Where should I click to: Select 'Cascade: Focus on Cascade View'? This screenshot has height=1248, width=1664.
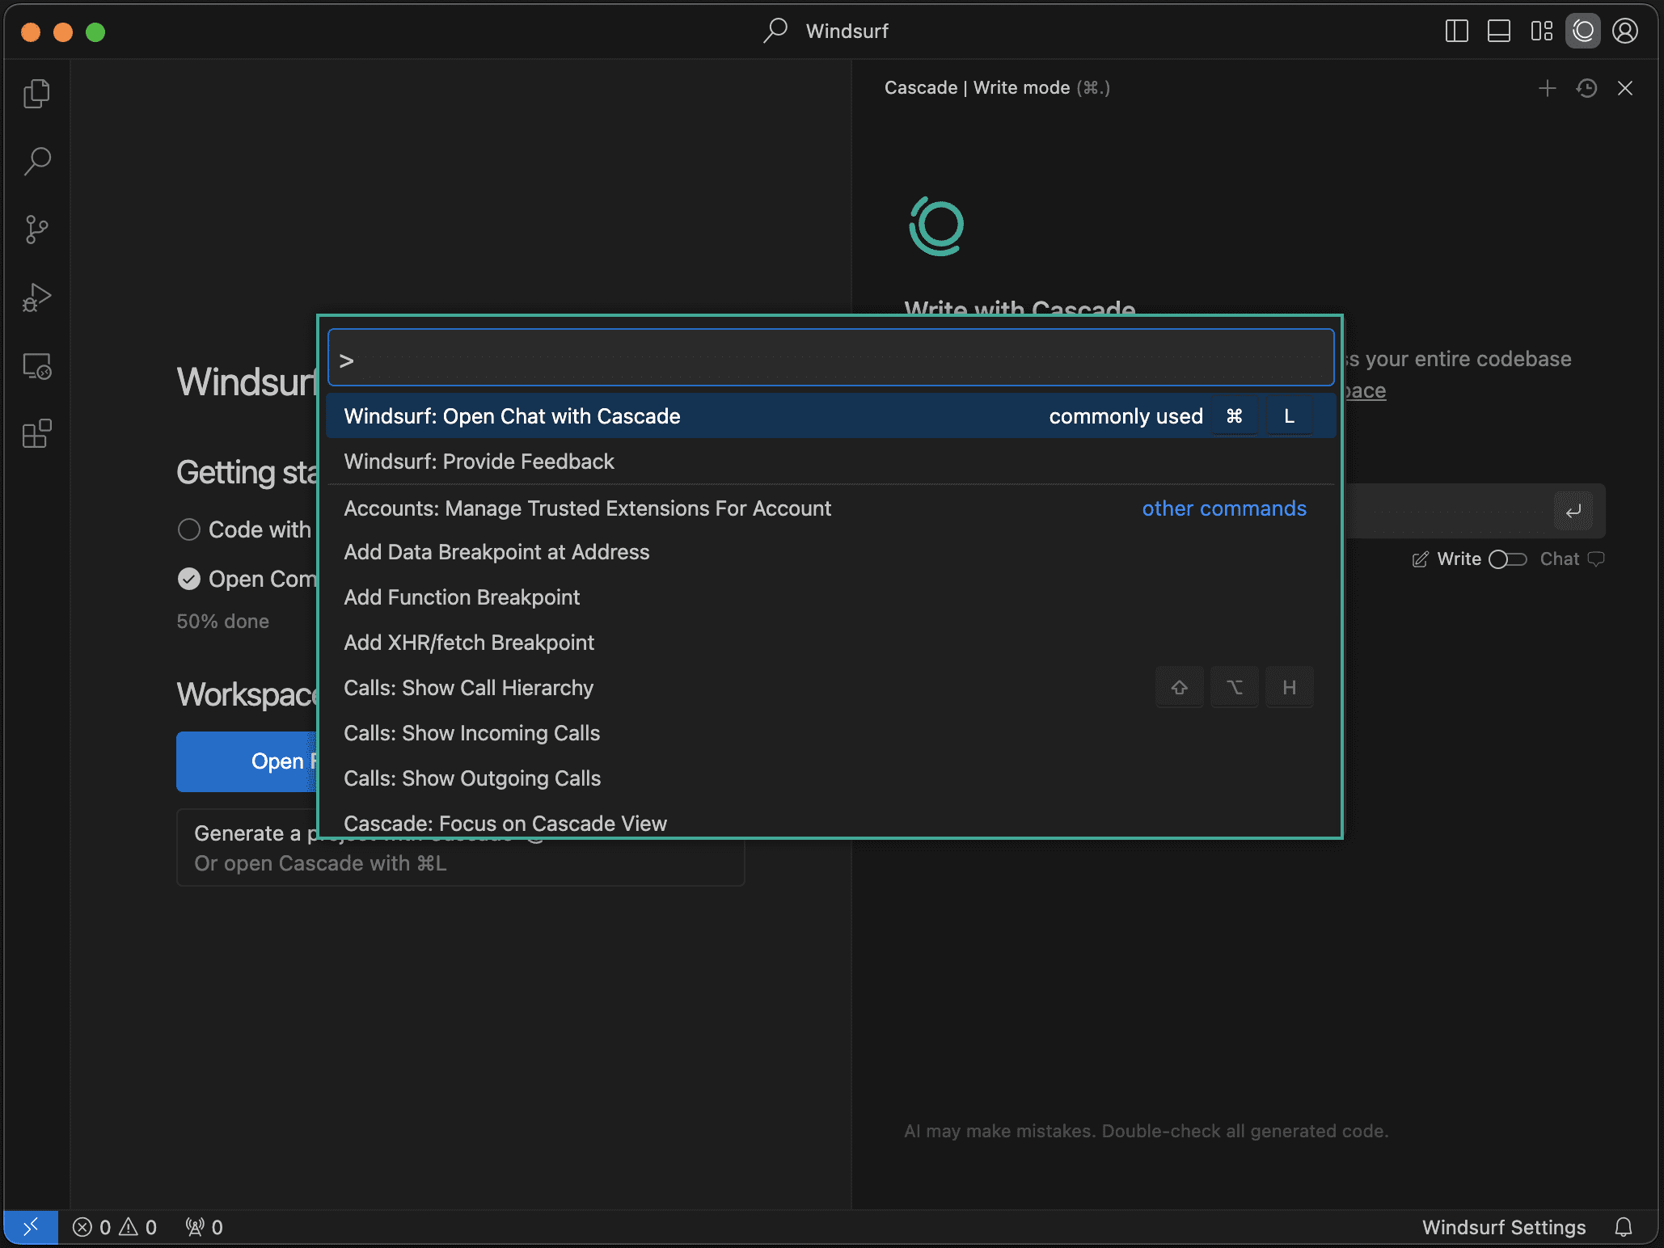[505, 824]
